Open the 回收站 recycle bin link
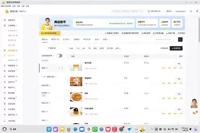The image size is (200, 133). point(181,33)
